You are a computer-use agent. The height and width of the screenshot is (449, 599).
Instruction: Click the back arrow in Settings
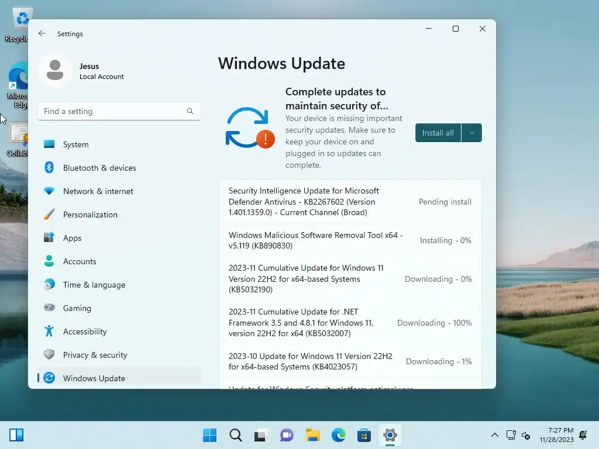[42, 33]
